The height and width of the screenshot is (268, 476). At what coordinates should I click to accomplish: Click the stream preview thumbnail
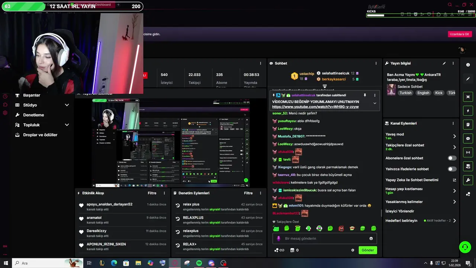point(171,143)
